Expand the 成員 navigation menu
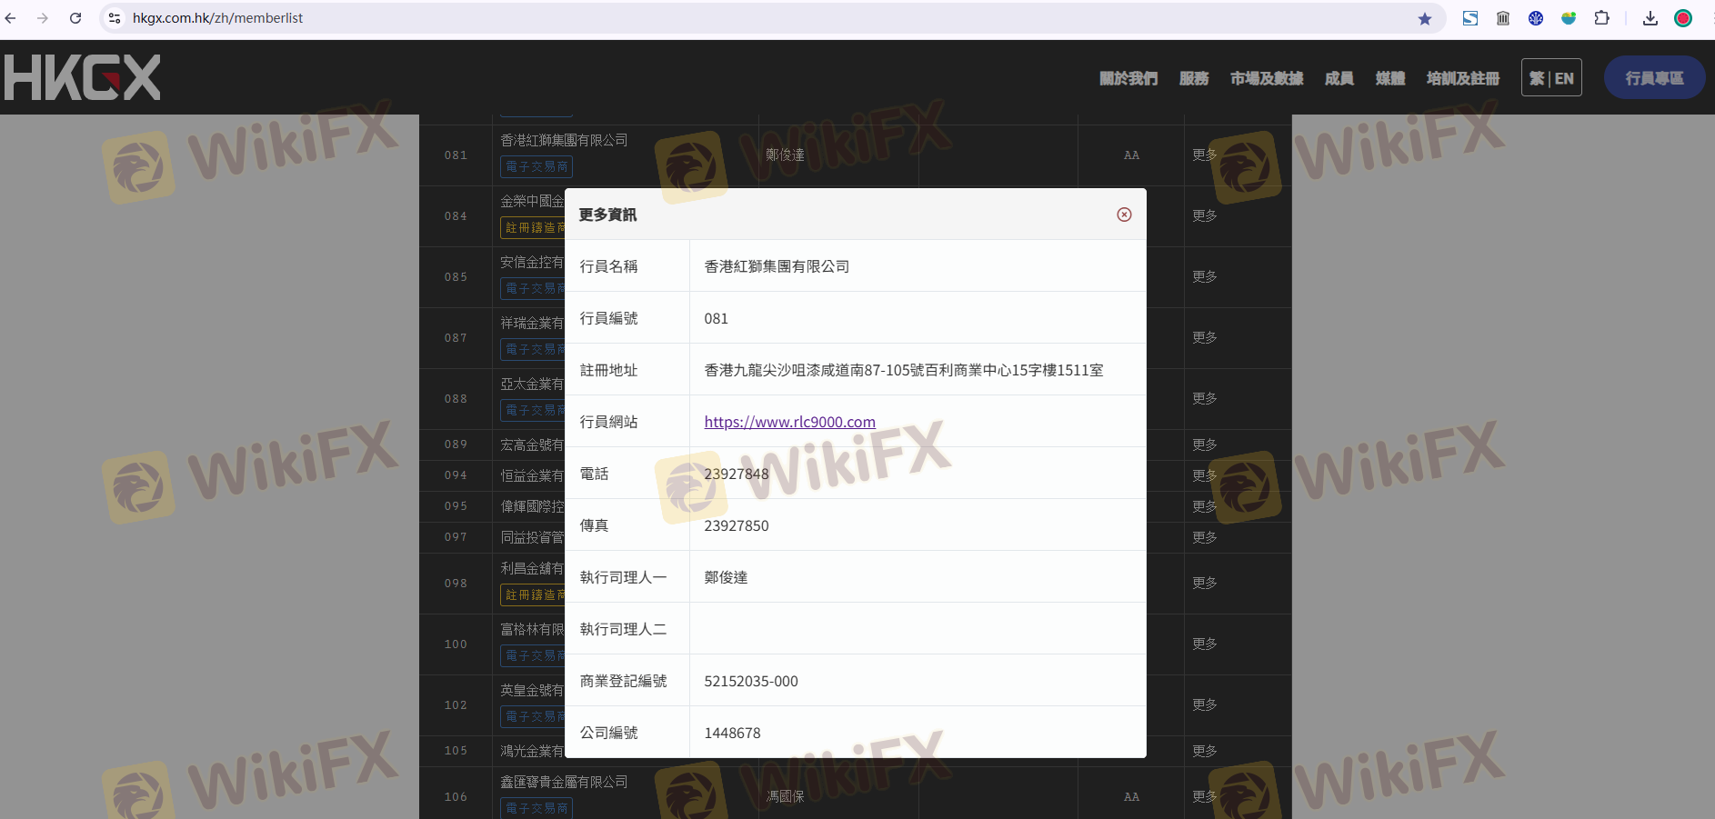 pyautogui.click(x=1339, y=78)
